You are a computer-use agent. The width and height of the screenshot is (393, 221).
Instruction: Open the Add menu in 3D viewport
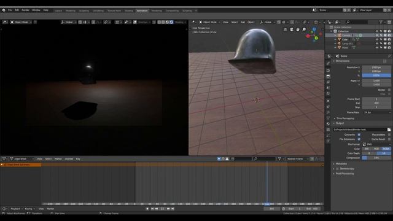[x=243, y=22]
